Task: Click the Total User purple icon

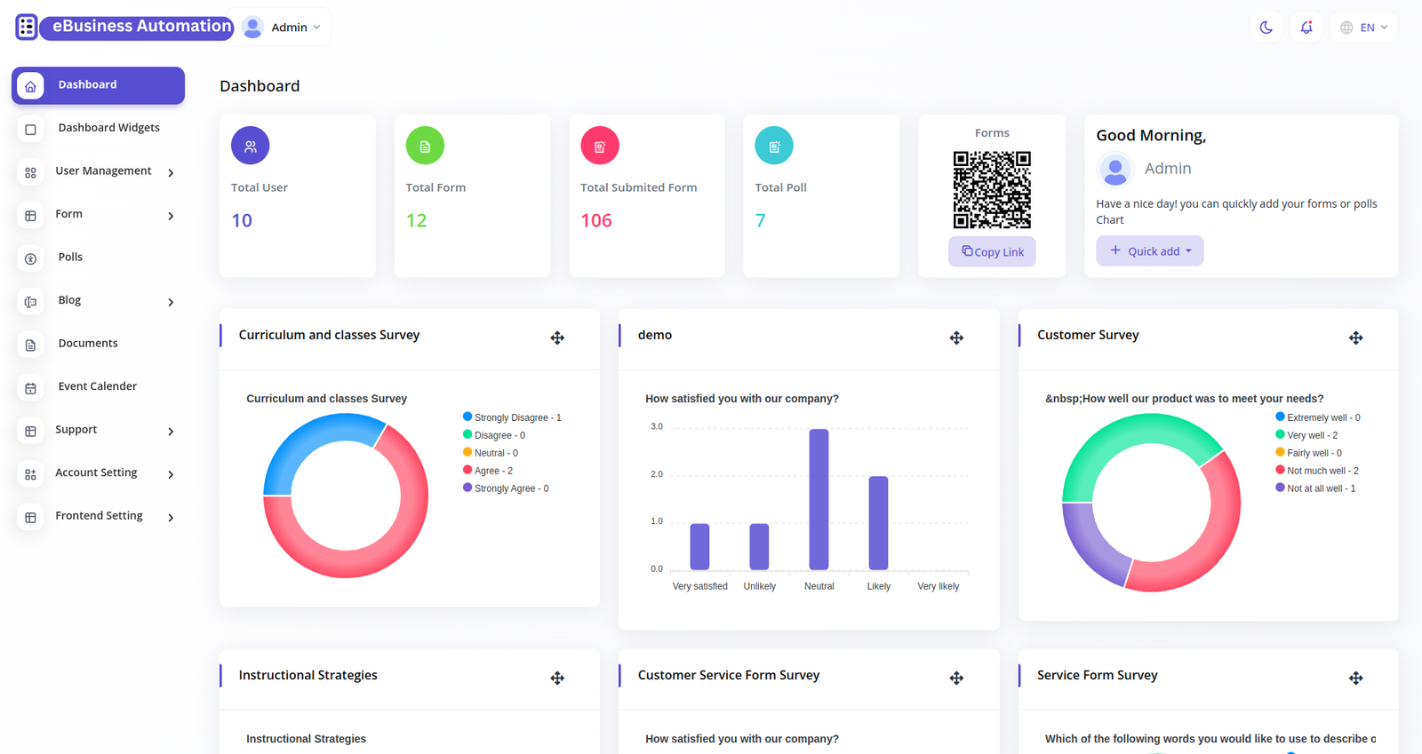Action: tap(251, 146)
